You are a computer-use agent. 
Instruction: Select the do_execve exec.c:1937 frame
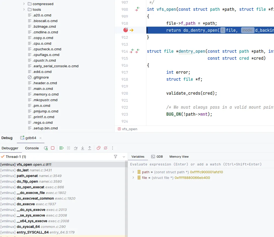[62, 204]
